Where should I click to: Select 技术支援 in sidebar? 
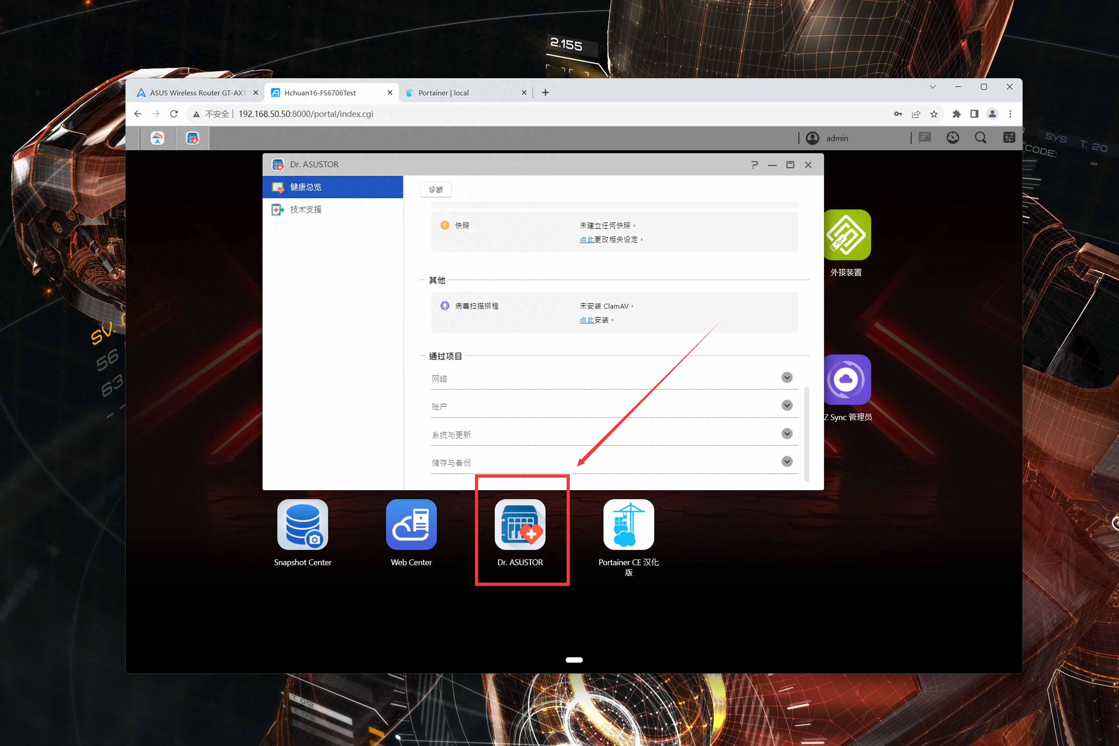coord(333,209)
